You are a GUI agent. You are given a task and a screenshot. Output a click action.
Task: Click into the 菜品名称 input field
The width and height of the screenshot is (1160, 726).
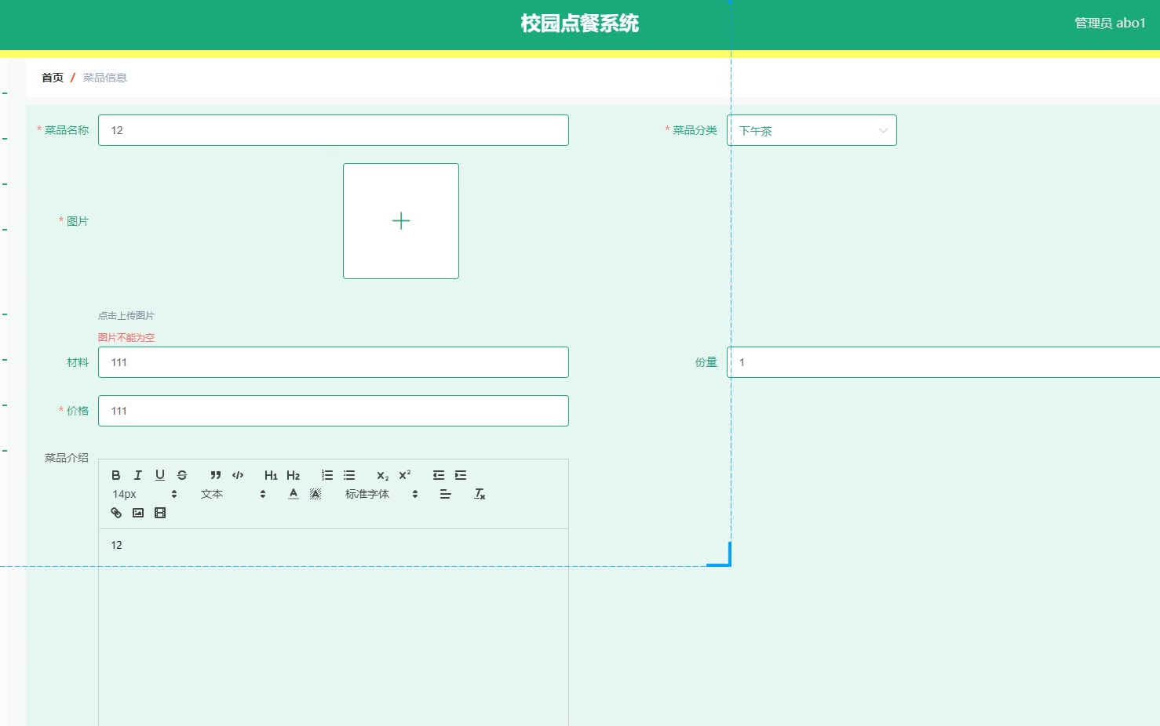tap(334, 130)
